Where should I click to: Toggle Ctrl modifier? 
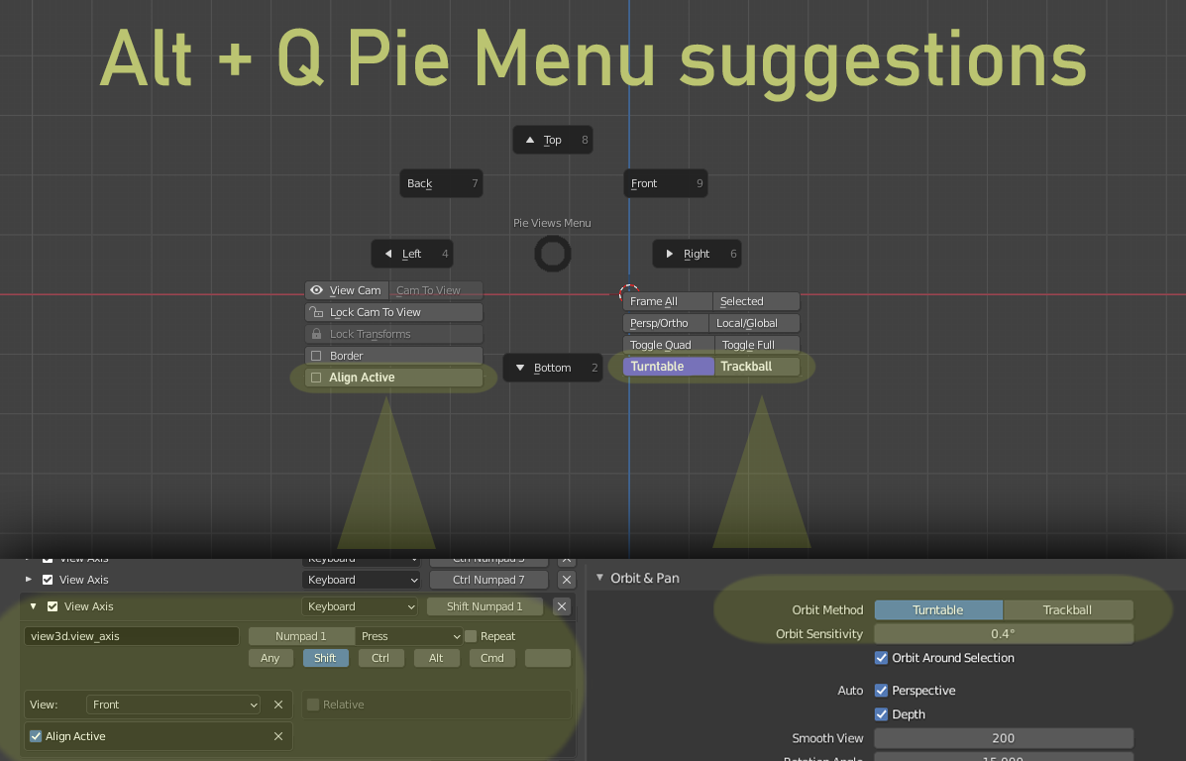pos(380,658)
